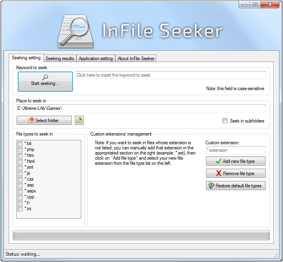Tick the *.php file type checkbox
The image size is (283, 262).
coord(20,149)
